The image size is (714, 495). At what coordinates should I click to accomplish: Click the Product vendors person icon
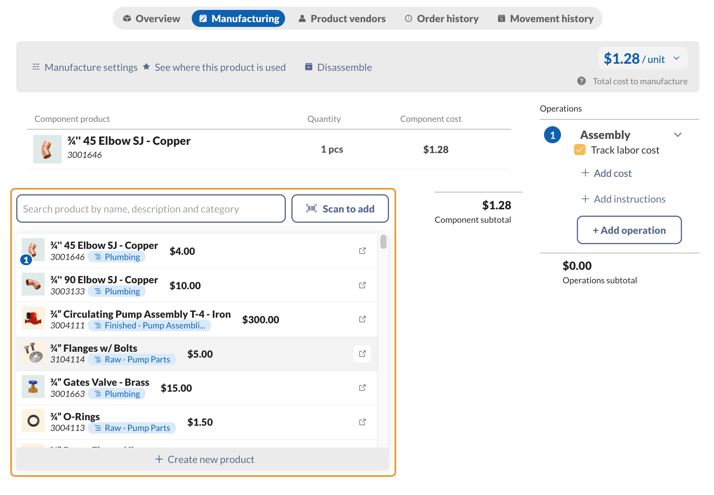point(302,18)
